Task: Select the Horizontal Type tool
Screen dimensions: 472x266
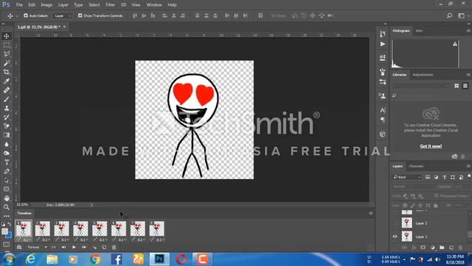Action: (7, 163)
